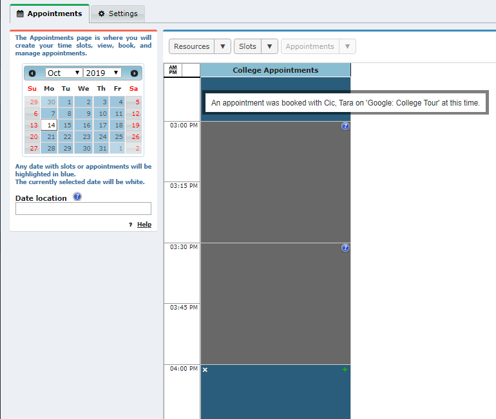
Task: Click the question mark icon at 03:00 PM slot
Action: click(x=345, y=127)
